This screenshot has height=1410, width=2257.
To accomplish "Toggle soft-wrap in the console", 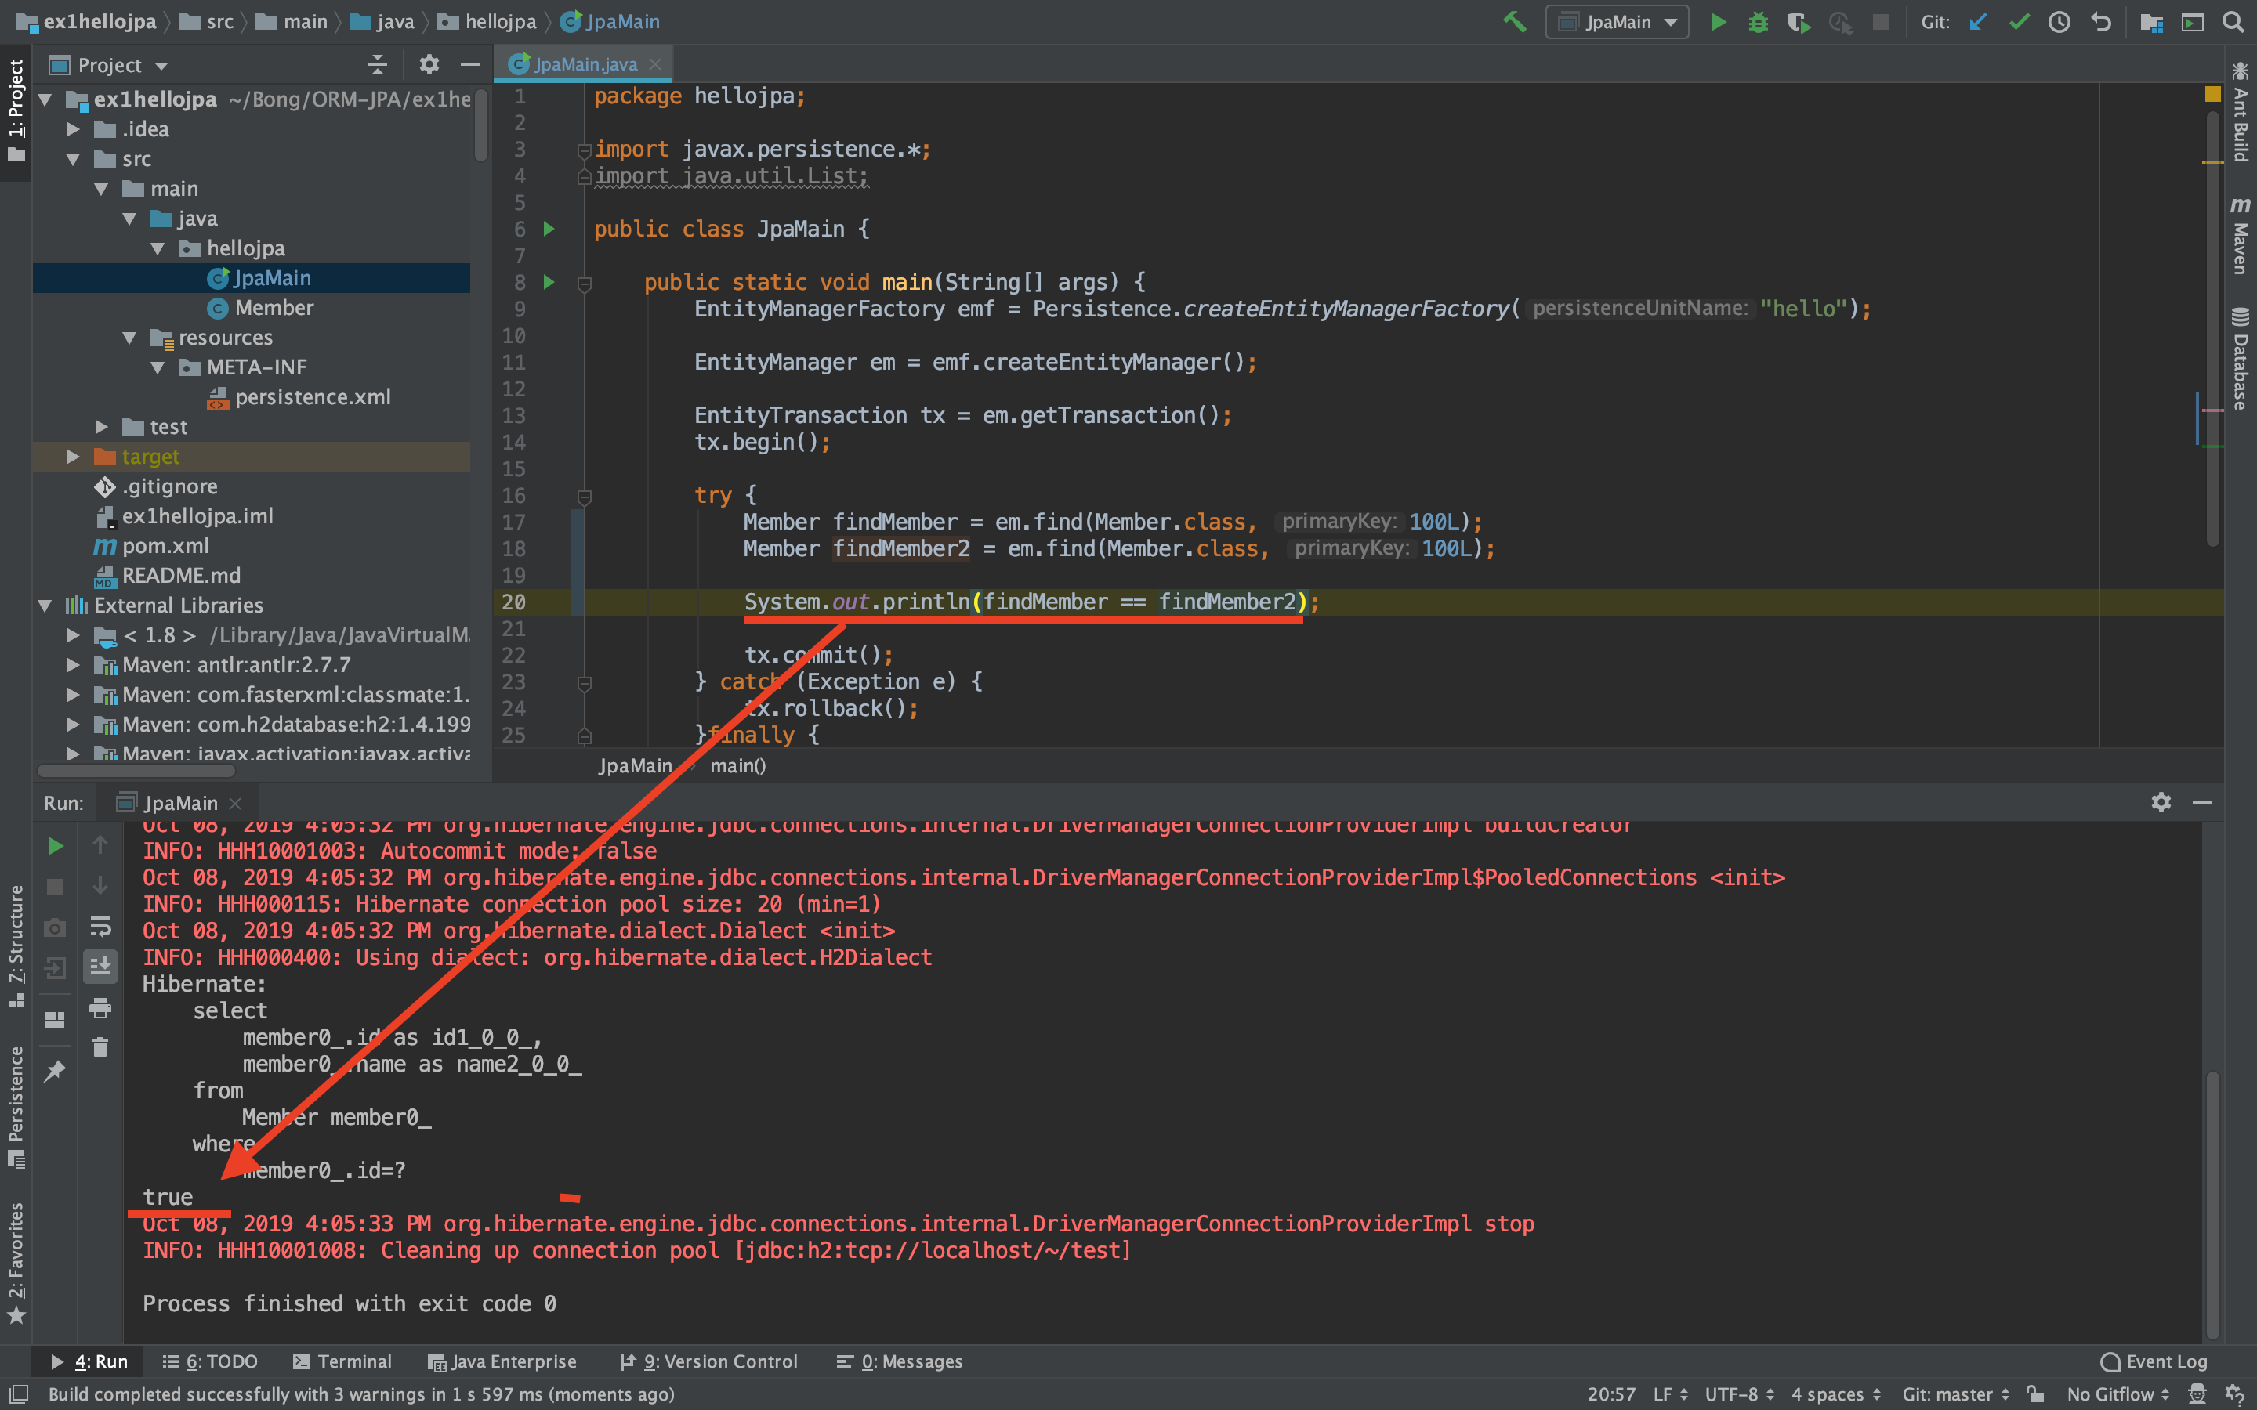I will point(101,926).
